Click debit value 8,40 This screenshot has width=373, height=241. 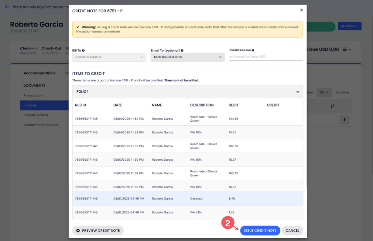click(x=232, y=199)
